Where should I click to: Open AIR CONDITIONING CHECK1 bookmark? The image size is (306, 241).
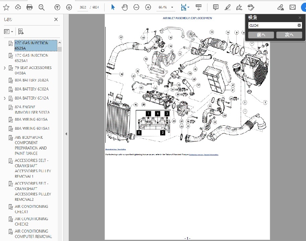coord(32,209)
